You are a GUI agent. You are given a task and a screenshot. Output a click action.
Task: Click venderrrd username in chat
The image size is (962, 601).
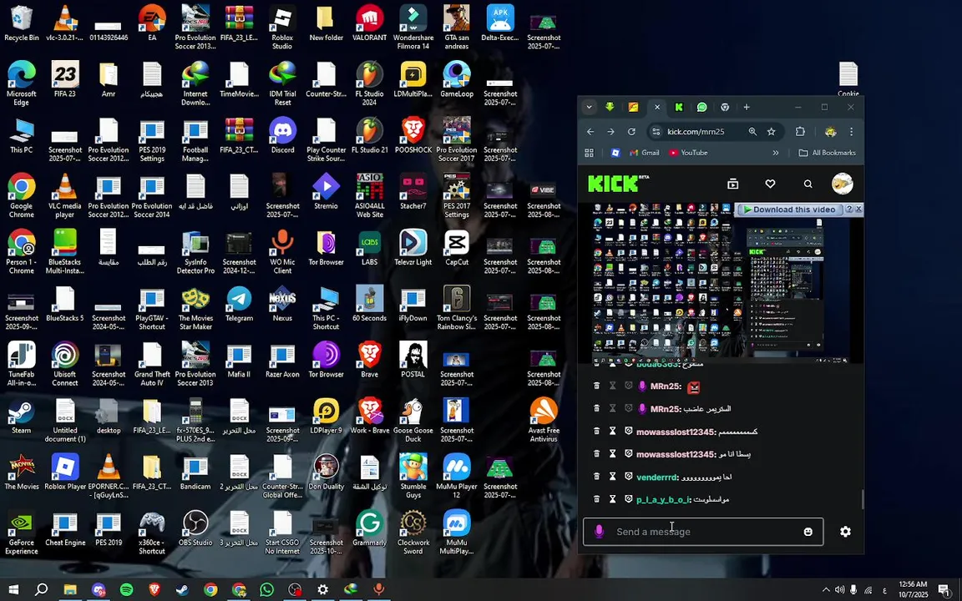657,477
